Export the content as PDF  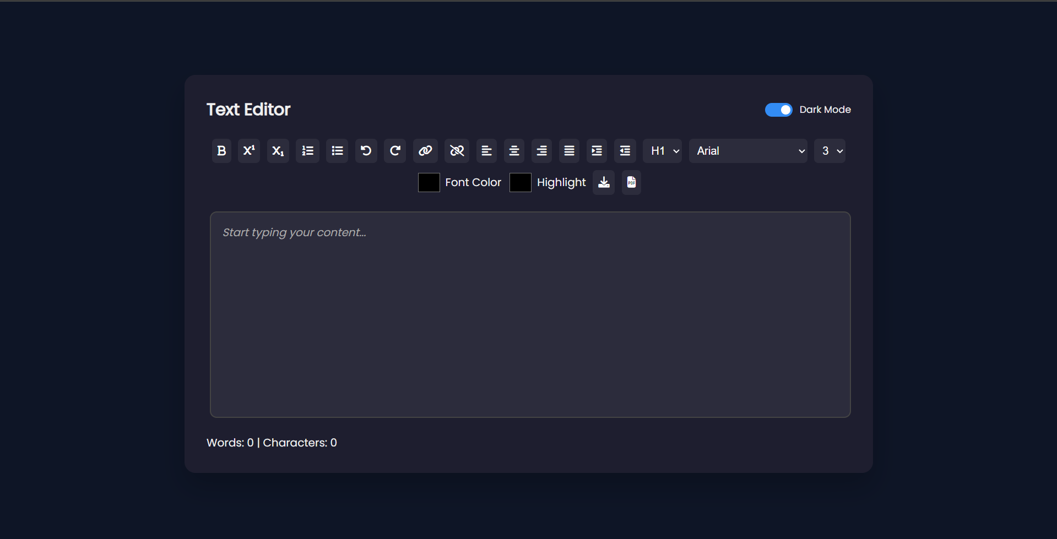pos(631,183)
